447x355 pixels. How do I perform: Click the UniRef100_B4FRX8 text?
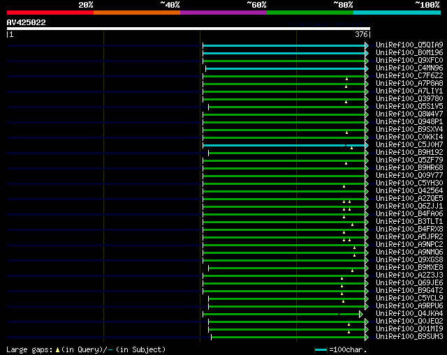click(409, 229)
